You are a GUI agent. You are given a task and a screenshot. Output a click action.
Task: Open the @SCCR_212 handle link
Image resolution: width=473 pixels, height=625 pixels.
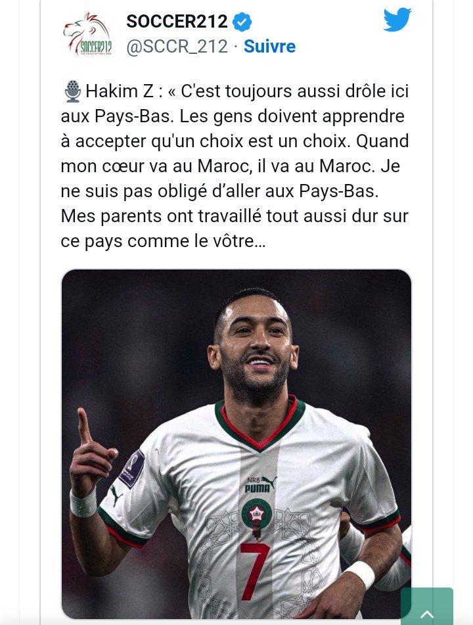click(x=177, y=47)
